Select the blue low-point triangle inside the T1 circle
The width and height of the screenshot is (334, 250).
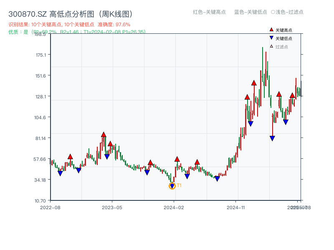172,185
